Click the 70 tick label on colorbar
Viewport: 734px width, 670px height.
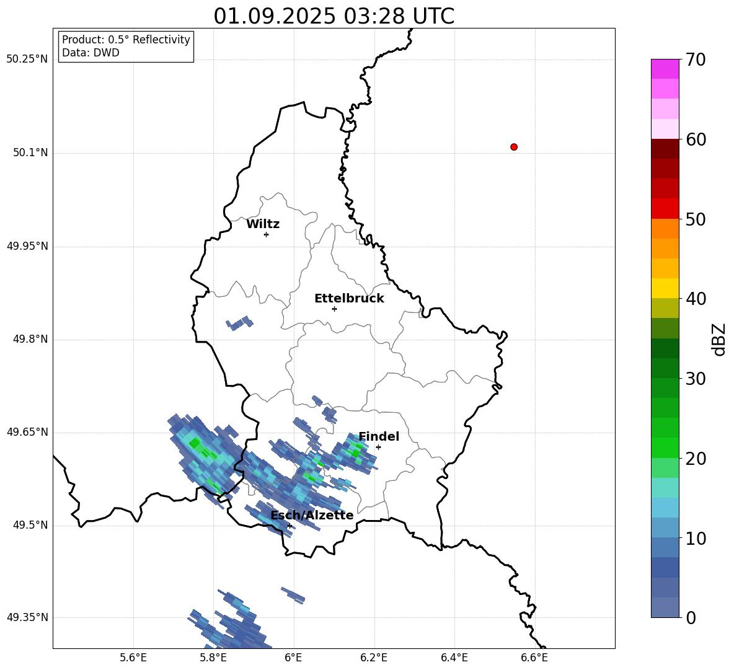coord(696,60)
